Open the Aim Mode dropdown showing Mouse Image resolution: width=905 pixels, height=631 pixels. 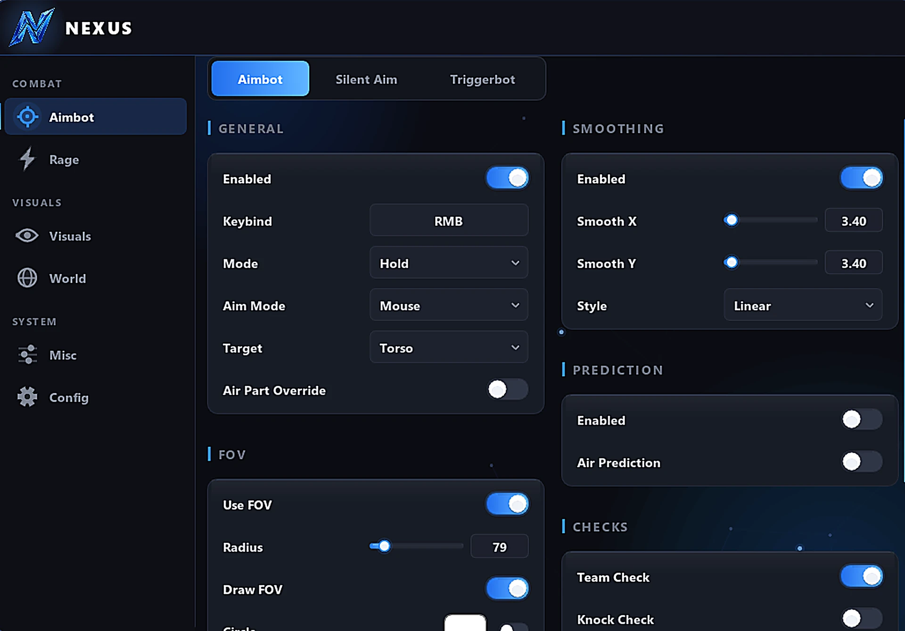pos(449,305)
